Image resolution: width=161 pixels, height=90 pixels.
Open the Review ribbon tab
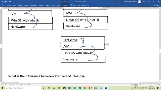tap(48, 5)
